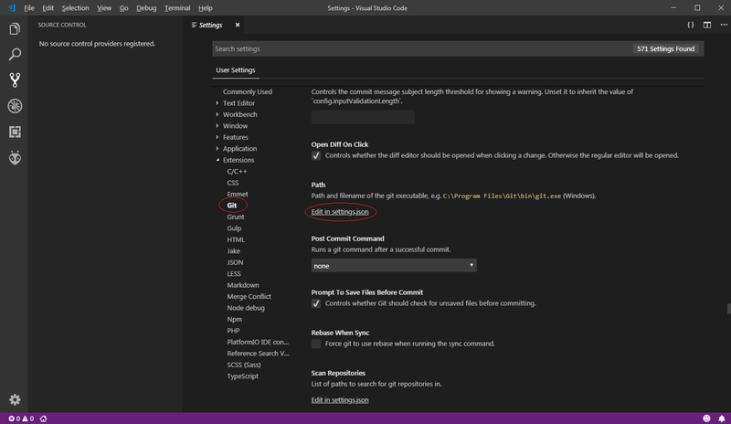Open the feedback smiley icon
731x424 pixels.
706,419
